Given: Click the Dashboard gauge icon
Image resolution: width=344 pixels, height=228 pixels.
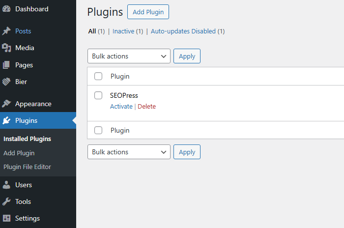Looking at the screenshot, I should coord(6,9).
